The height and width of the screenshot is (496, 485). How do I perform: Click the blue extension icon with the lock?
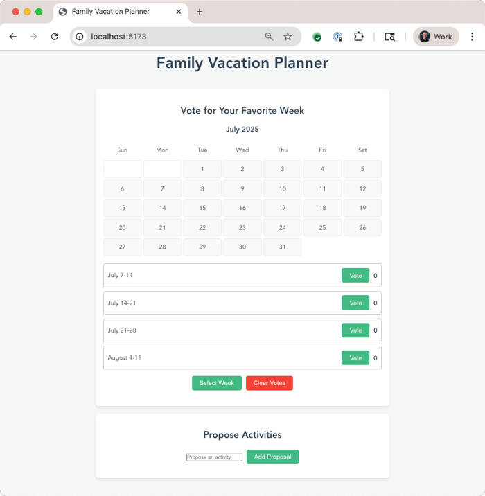(337, 37)
